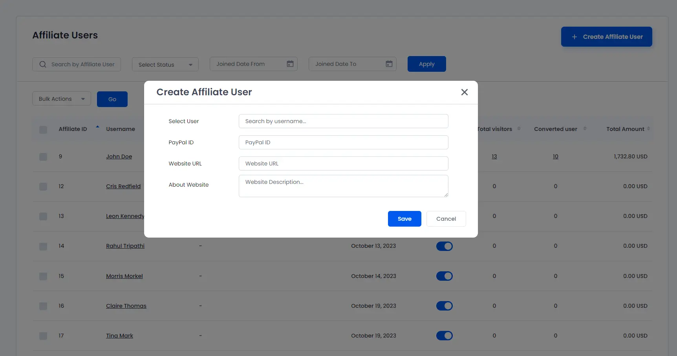Focus the Search by username field

click(x=344, y=121)
